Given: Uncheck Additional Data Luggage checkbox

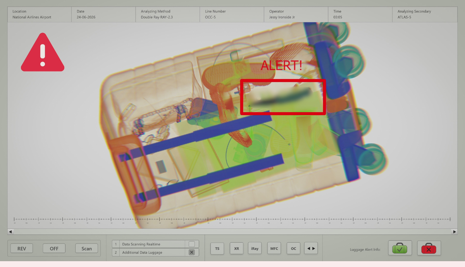Looking at the screenshot, I should tap(191, 252).
